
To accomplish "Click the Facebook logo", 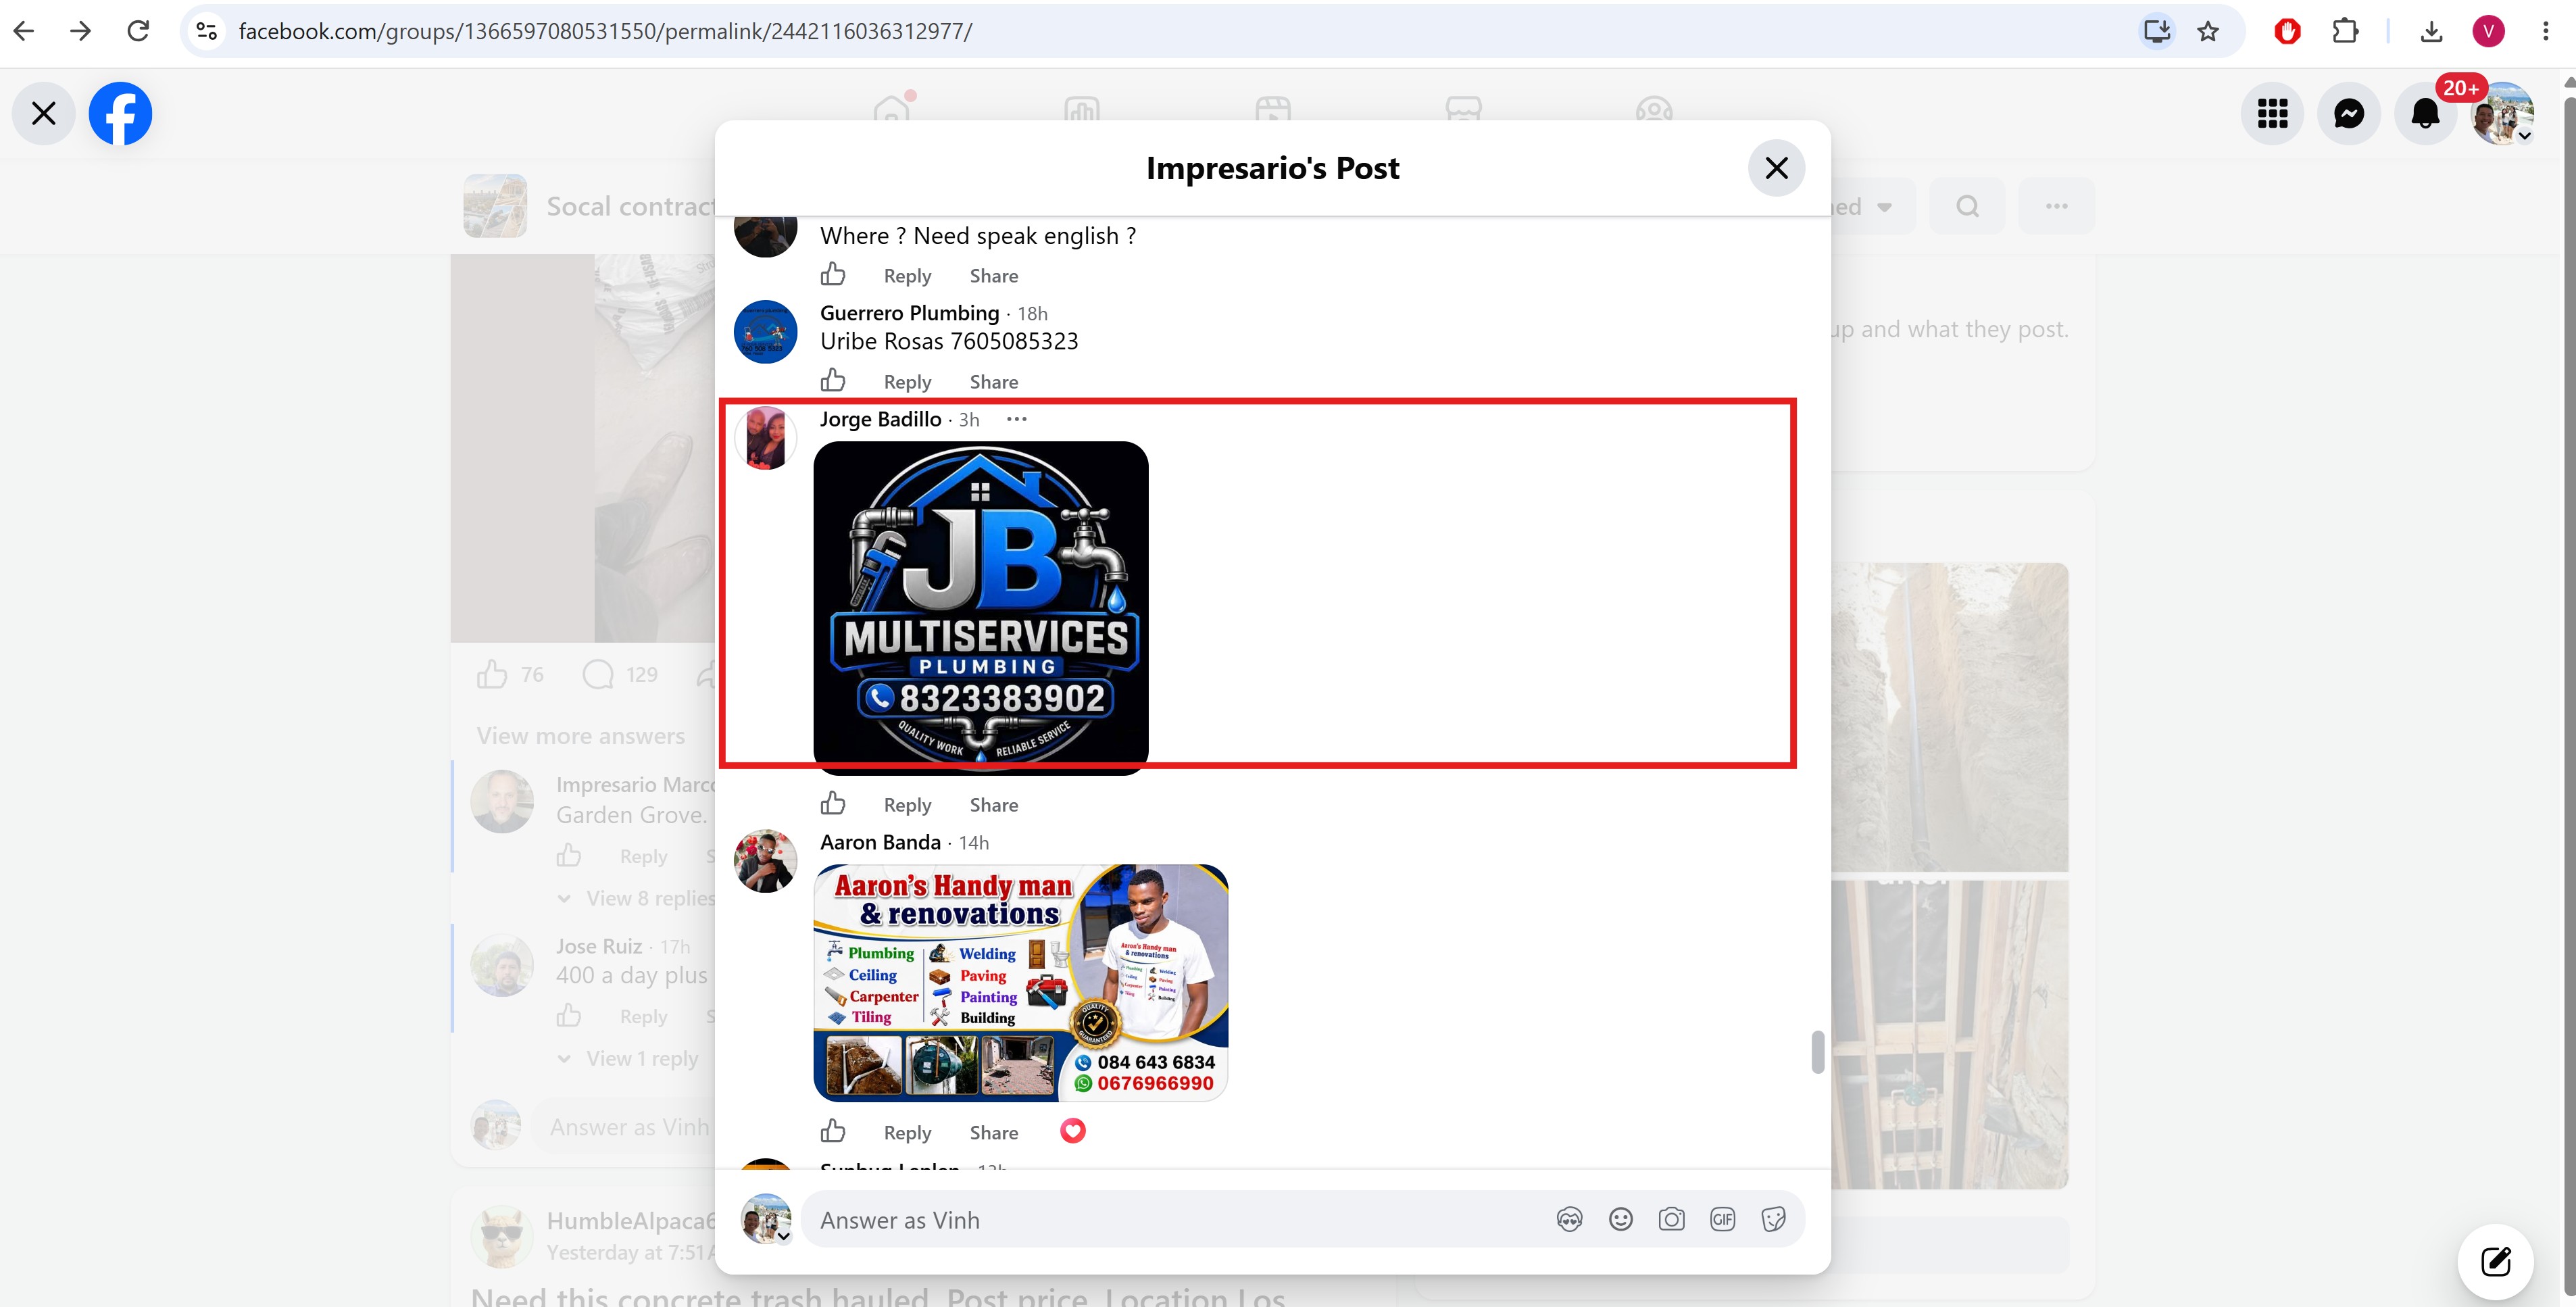I will pyautogui.click(x=120, y=113).
